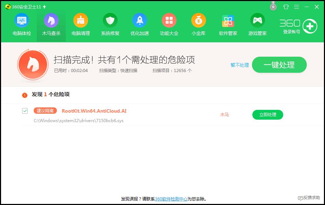The image size is (325, 205).
Task: Click the gift box icon in the title bar
Action: tap(286, 7)
